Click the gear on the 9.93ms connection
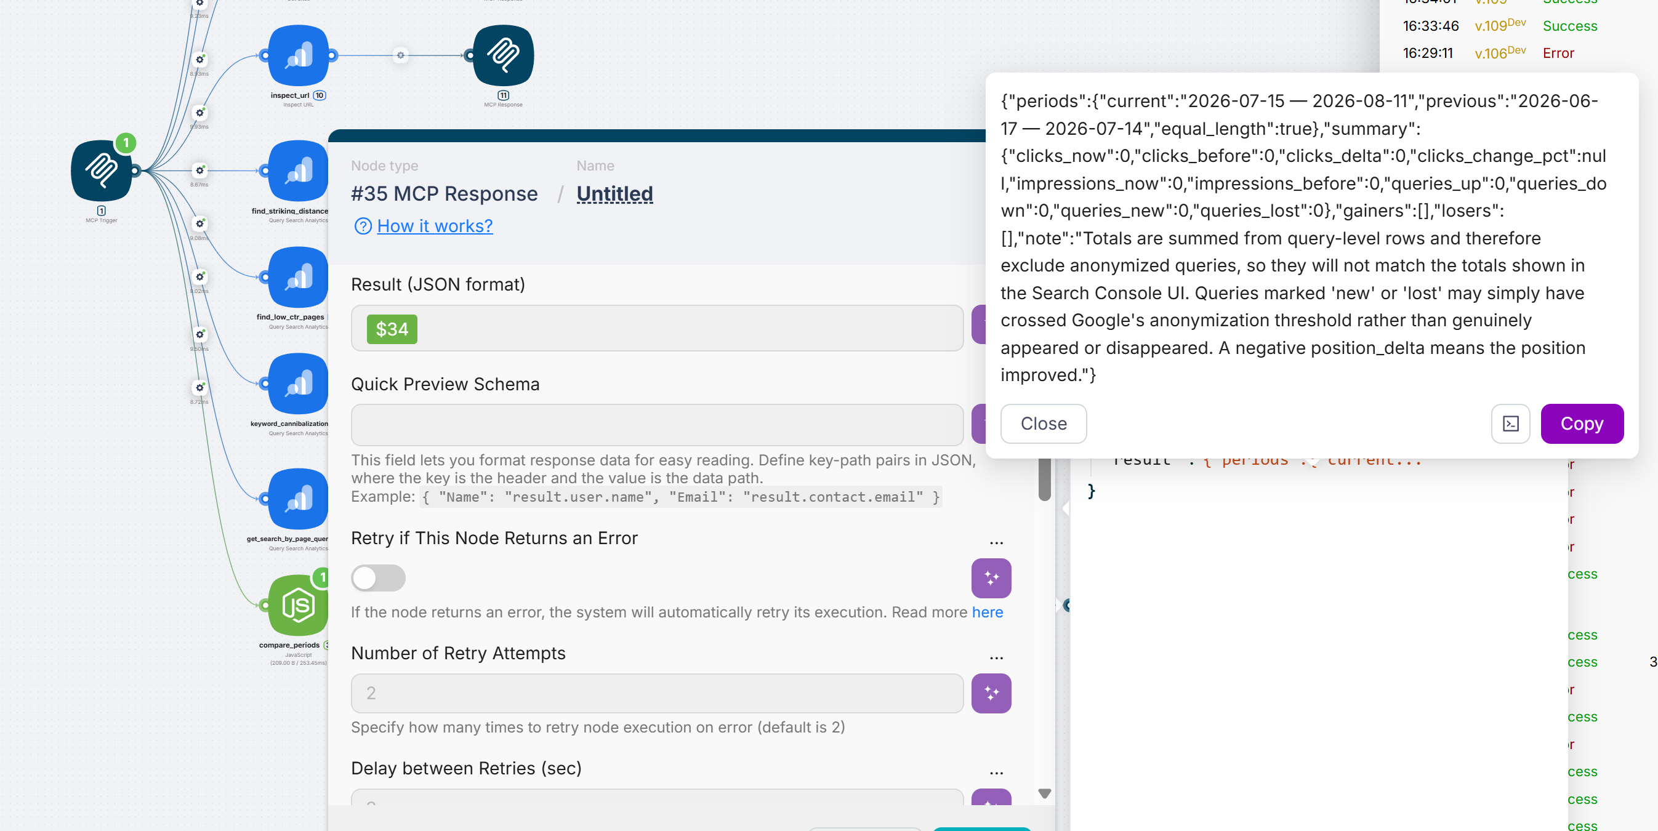The height and width of the screenshot is (831, 1658). [x=199, y=113]
